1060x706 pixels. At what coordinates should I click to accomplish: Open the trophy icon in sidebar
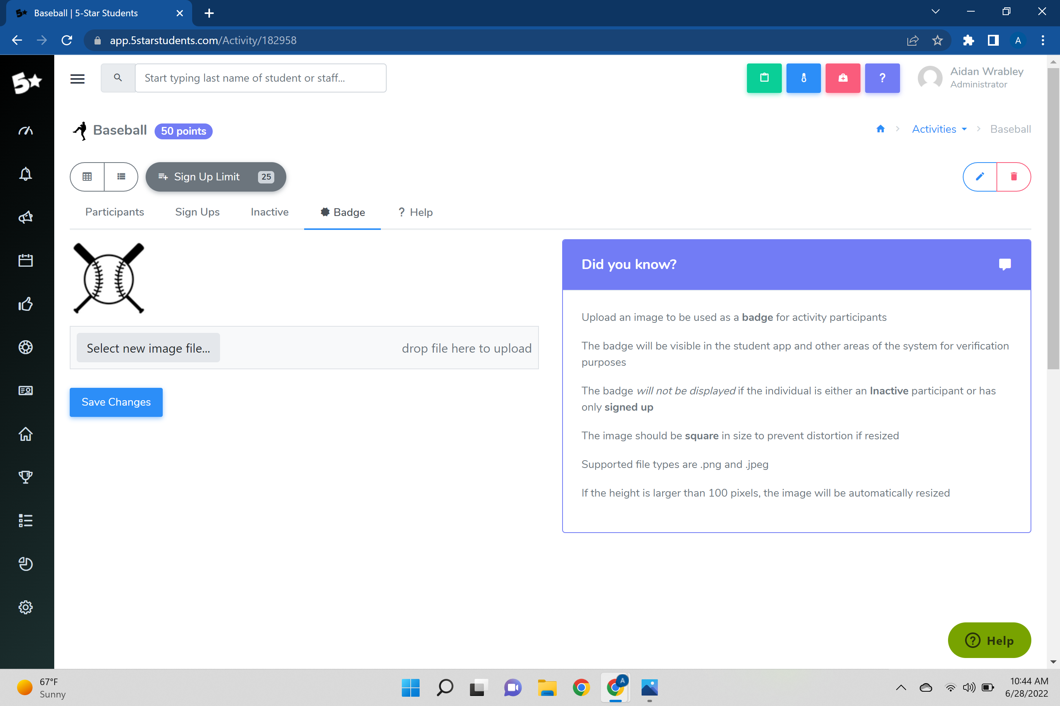(x=26, y=477)
